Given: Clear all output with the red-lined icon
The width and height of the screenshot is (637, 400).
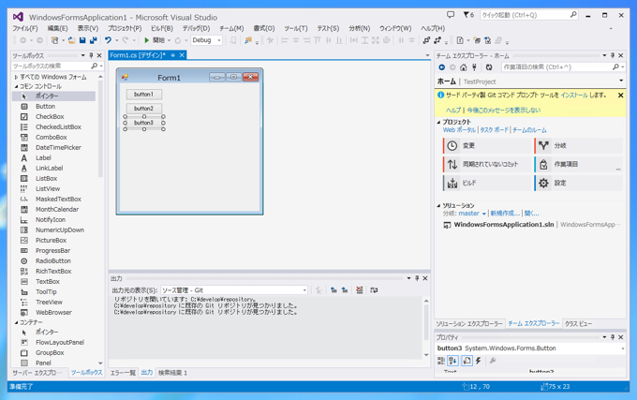Looking at the screenshot, I should (x=360, y=290).
